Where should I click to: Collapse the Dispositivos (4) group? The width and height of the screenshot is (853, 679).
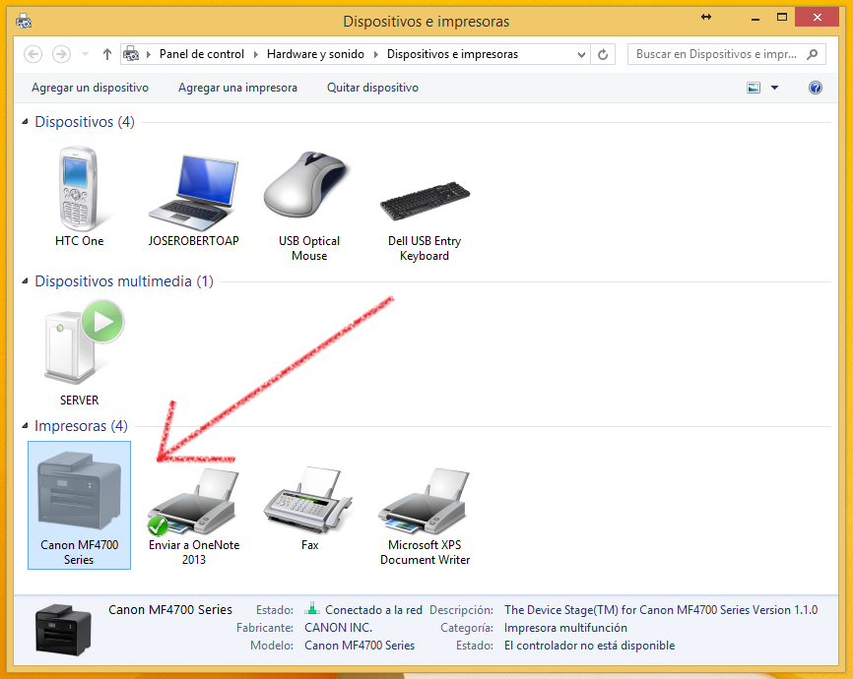pyautogui.click(x=25, y=122)
